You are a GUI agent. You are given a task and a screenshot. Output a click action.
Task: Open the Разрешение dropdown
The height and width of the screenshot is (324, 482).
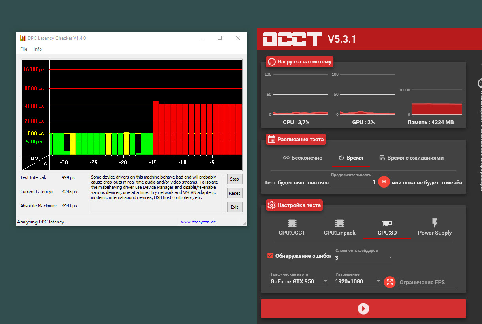point(358,281)
